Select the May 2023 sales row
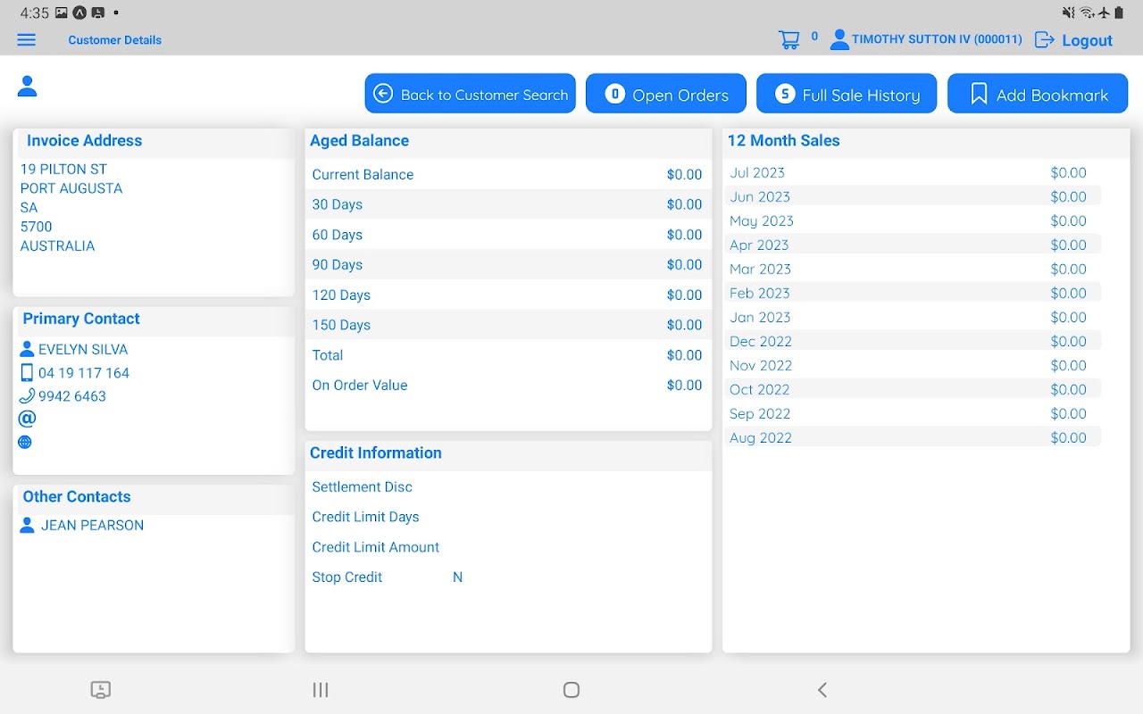This screenshot has width=1143, height=714. tap(914, 220)
